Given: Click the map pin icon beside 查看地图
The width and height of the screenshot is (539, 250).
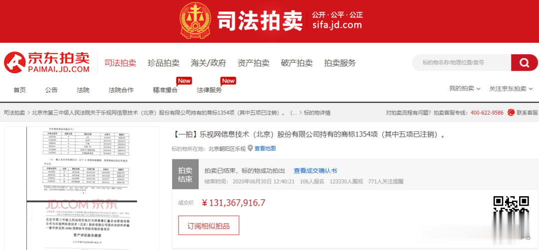Looking at the screenshot, I should point(250,148).
